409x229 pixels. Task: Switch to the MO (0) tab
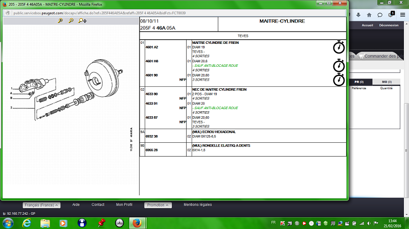387,82
